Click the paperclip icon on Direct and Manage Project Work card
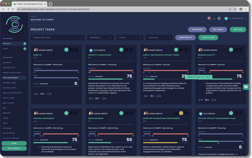Viewport: 252px width, 158px height. [145, 96]
